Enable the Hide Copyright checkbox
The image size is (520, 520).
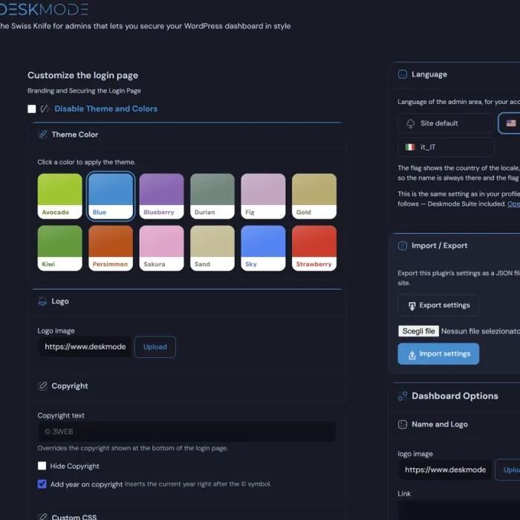coord(42,466)
